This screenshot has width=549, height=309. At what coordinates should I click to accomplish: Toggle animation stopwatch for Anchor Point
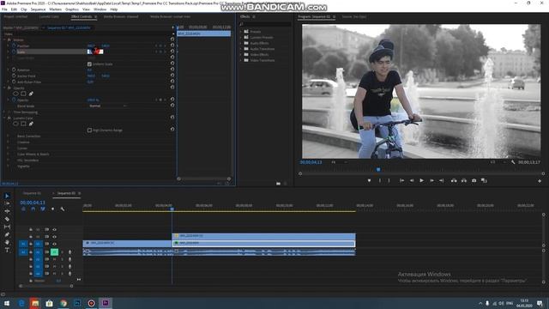point(14,76)
